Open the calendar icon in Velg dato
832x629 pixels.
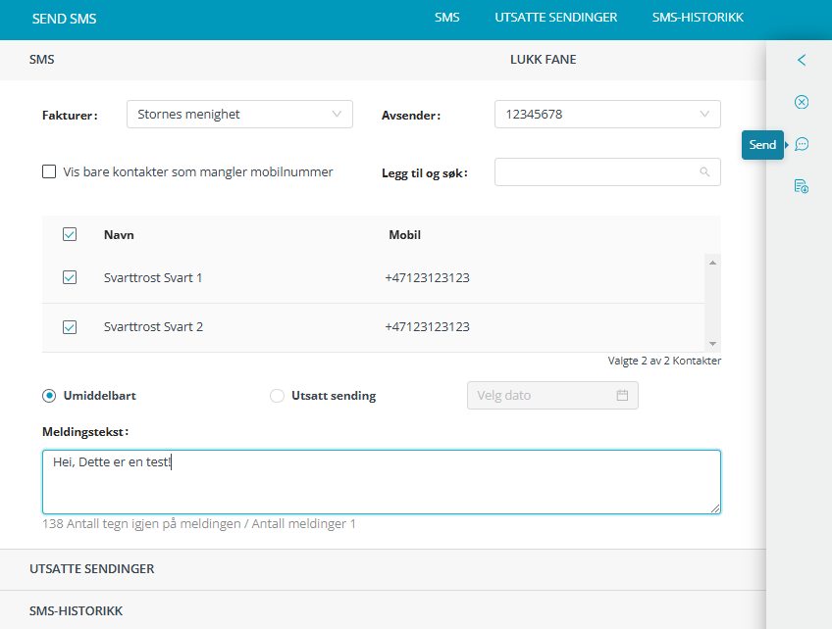tap(622, 396)
